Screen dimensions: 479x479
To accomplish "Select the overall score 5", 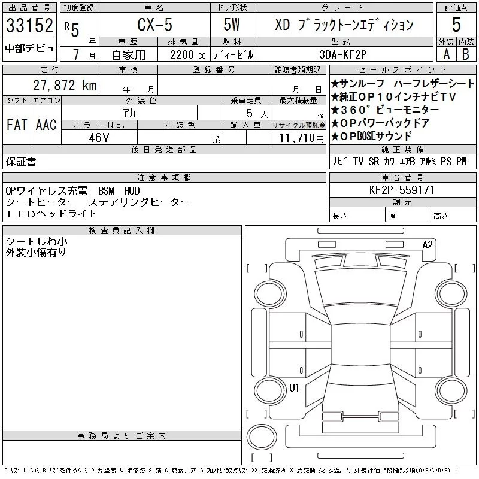I will (x=456, y=25).
